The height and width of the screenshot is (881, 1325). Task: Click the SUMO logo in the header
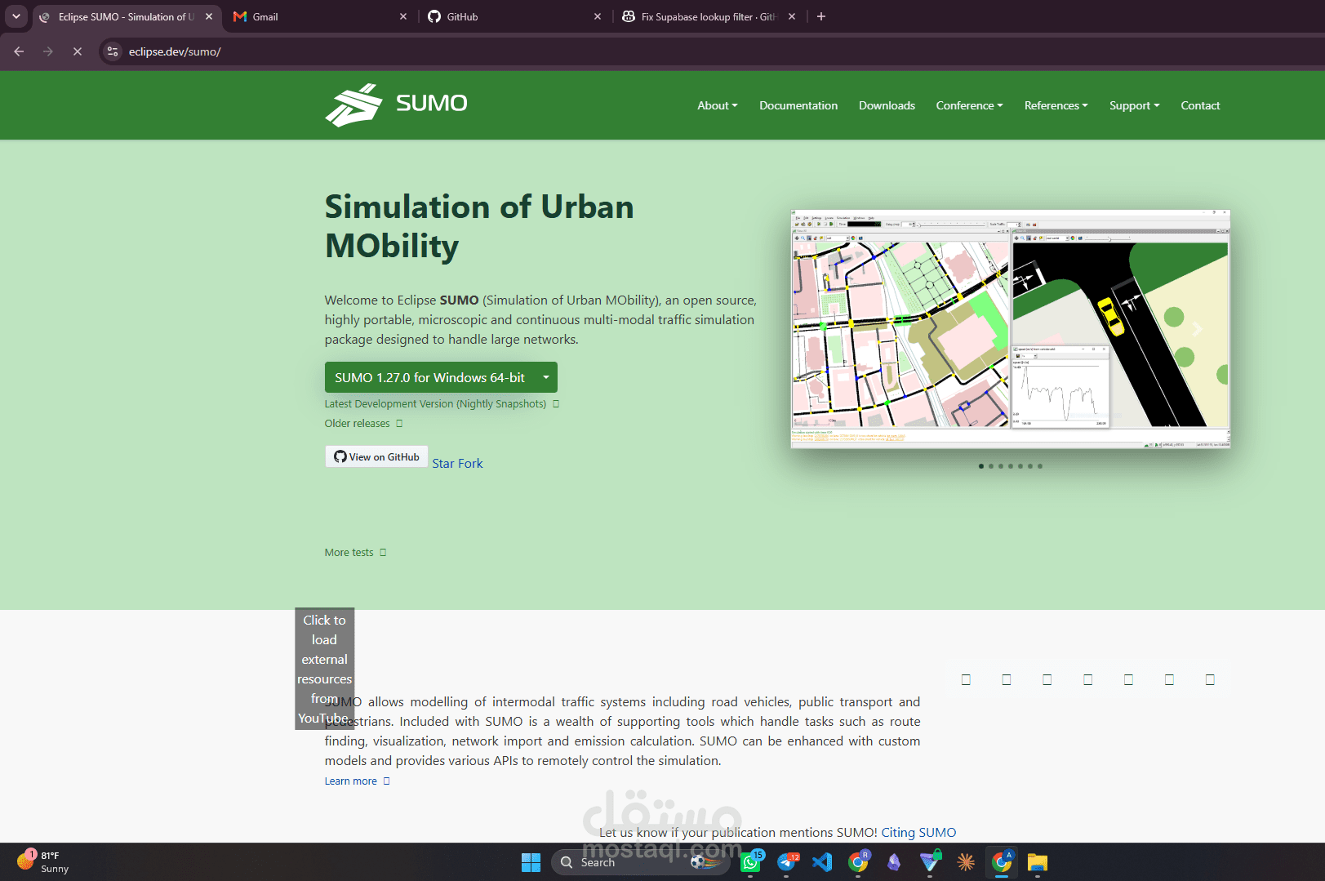[396, 105]
